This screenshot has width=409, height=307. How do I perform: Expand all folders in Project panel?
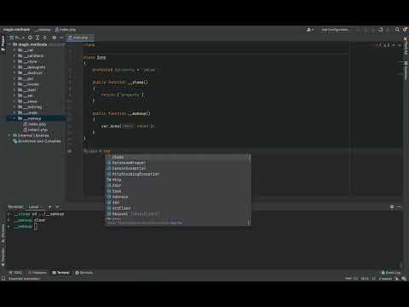pyautogui.click(x=37, y=38)
